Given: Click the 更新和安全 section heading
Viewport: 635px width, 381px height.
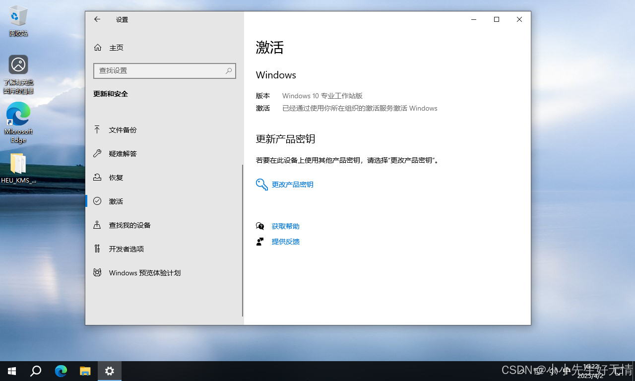Looking at the screenshot, I should click(111, 94).
